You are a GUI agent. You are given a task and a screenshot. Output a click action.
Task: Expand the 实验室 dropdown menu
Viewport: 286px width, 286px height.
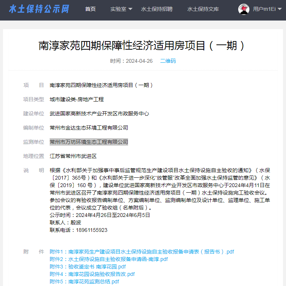[121, 9]
